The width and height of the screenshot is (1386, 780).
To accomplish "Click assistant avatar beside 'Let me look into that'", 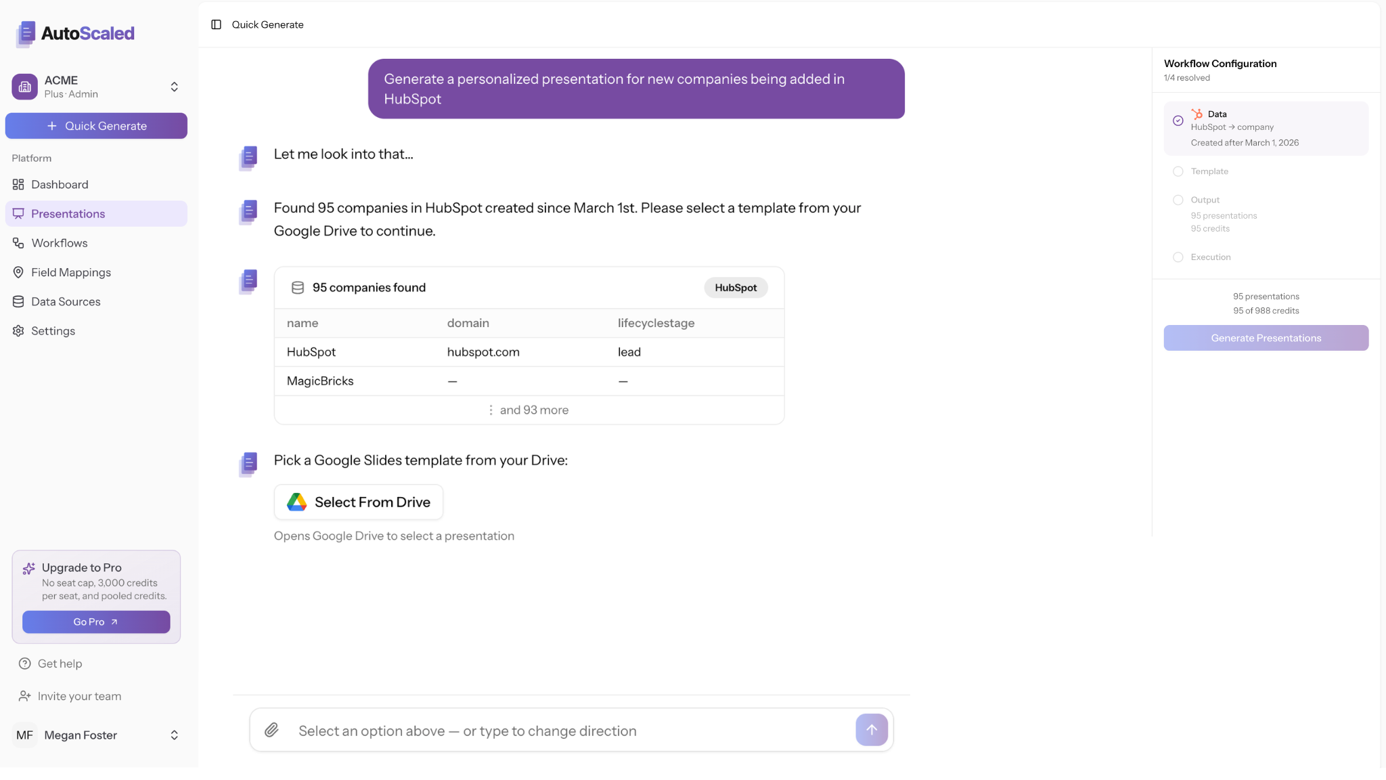I will [x=248, y=158].
